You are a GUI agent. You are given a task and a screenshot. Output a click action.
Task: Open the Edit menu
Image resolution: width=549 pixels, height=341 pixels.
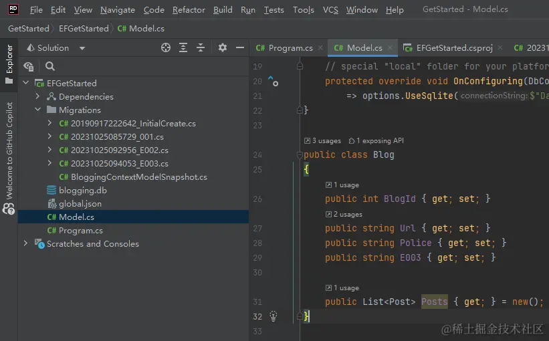tap(58, 10)
